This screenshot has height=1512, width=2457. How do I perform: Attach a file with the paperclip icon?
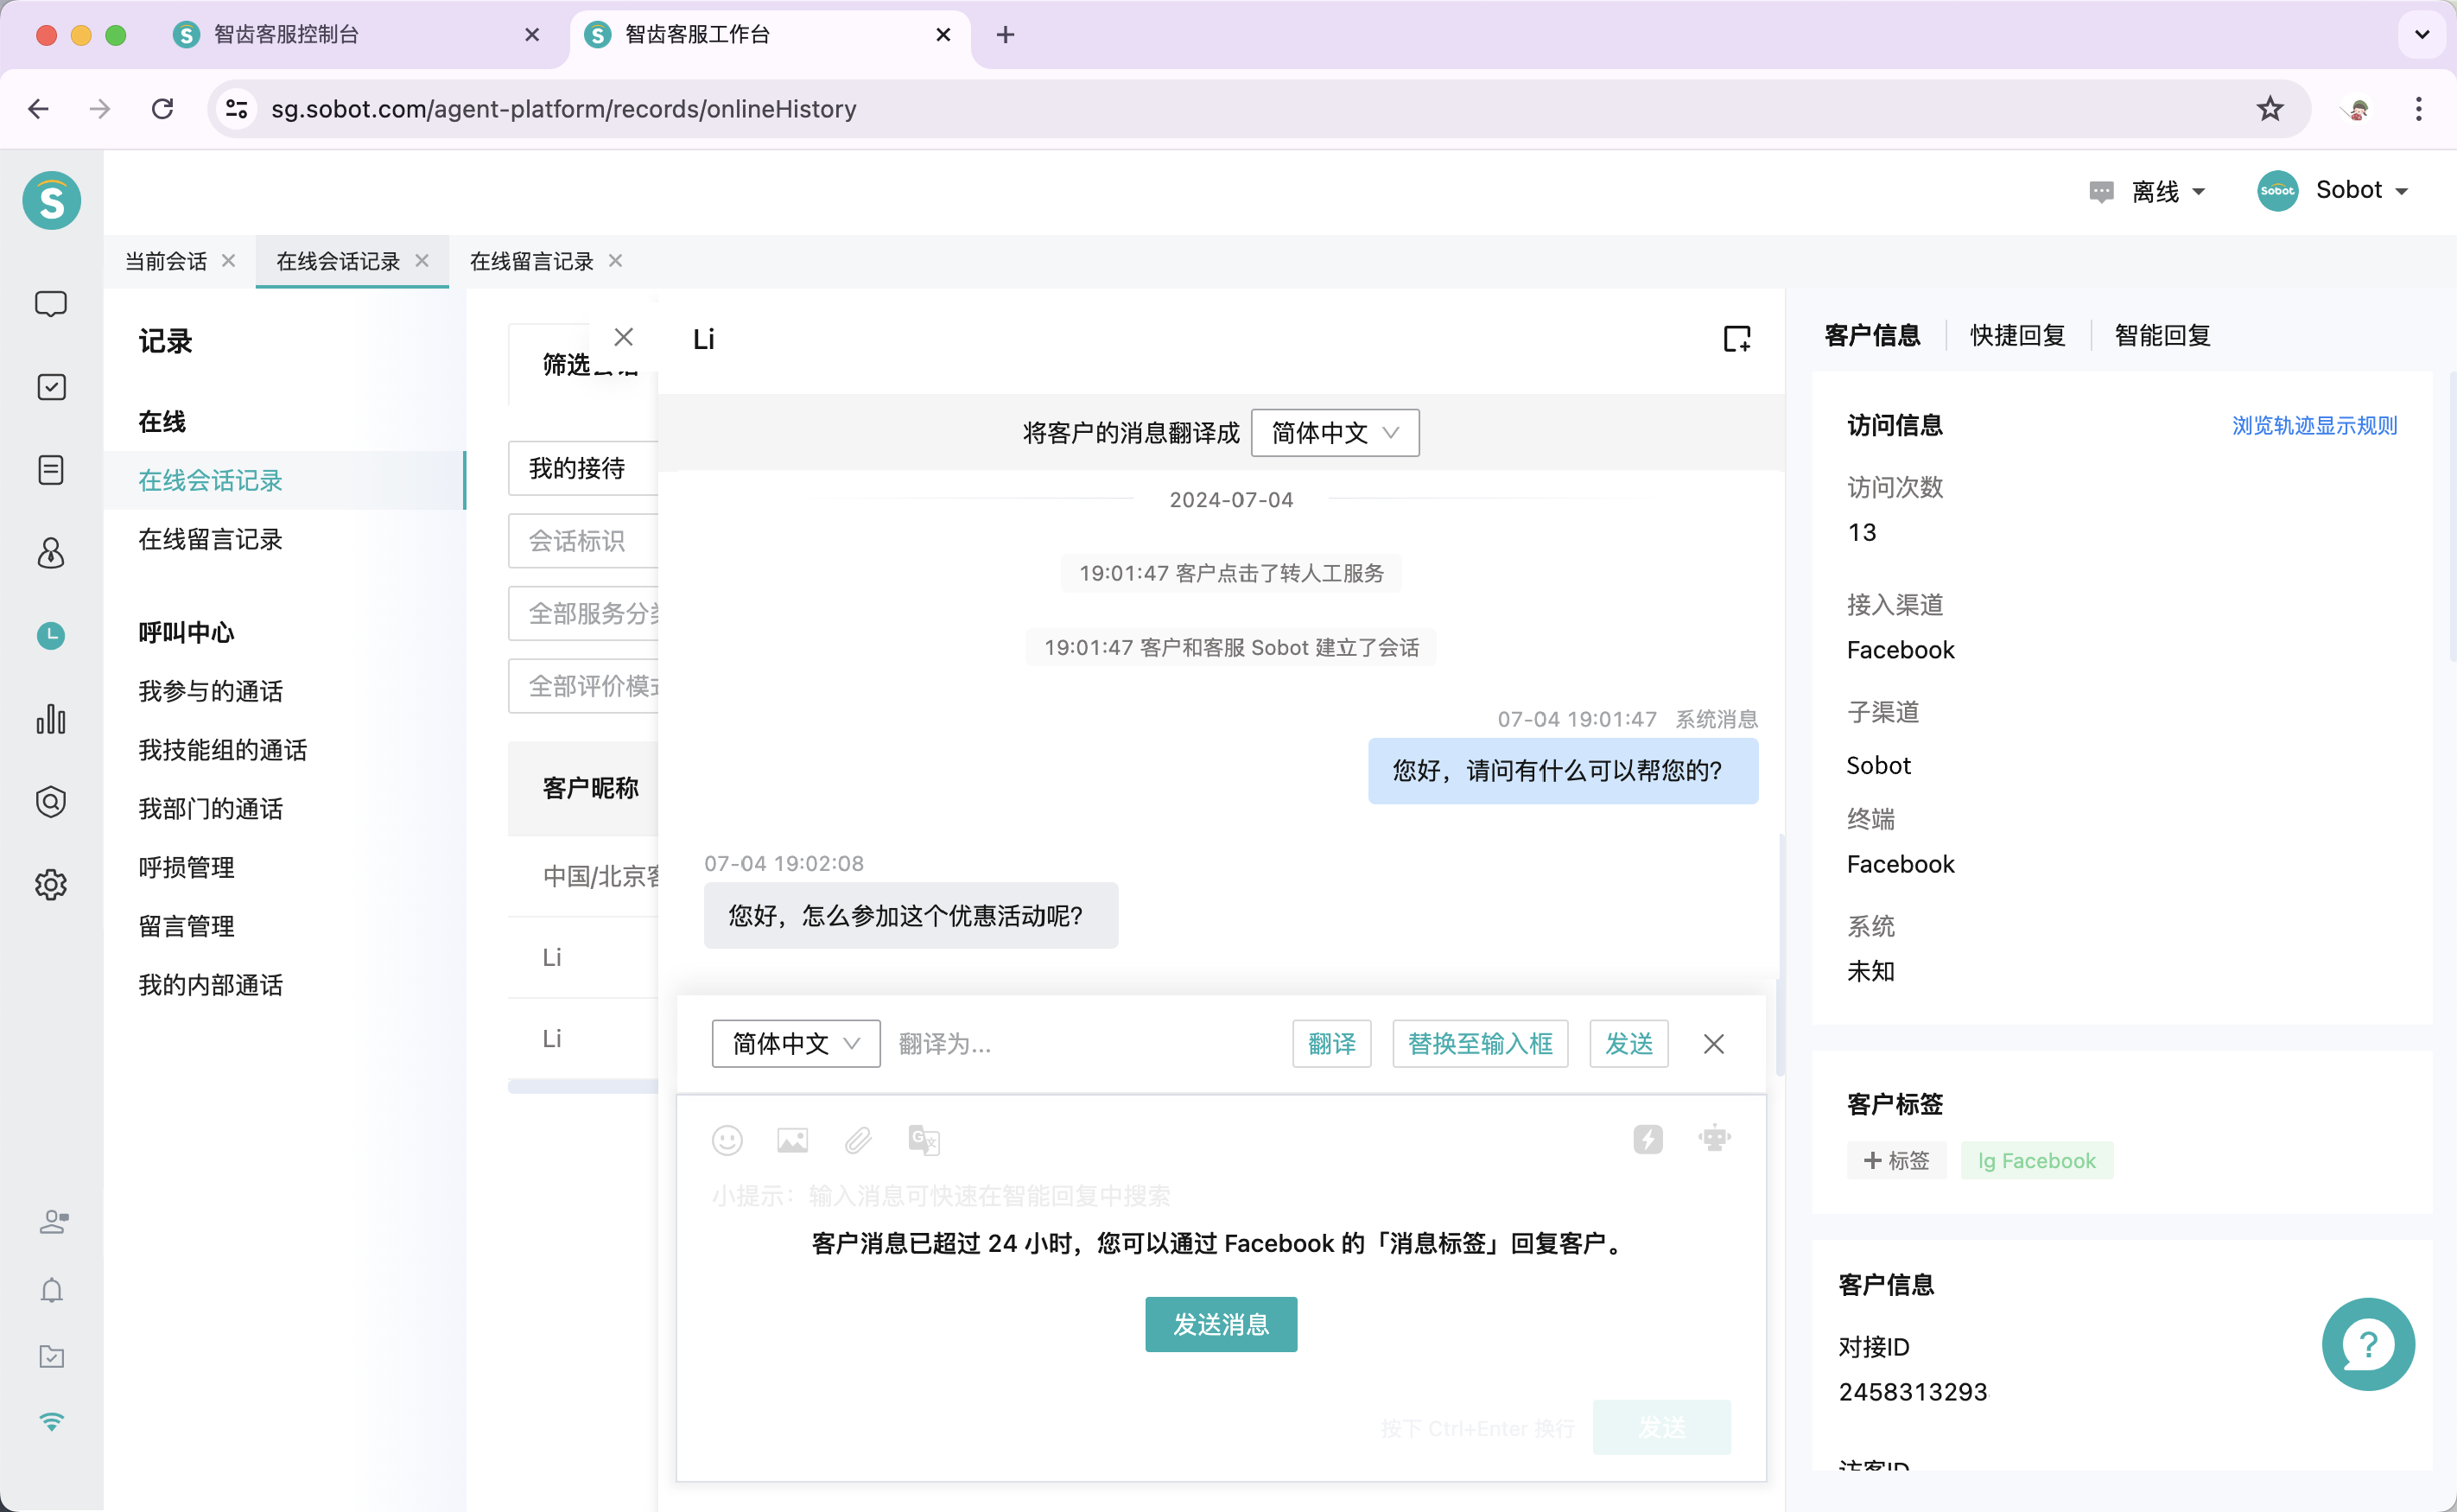858,1140
